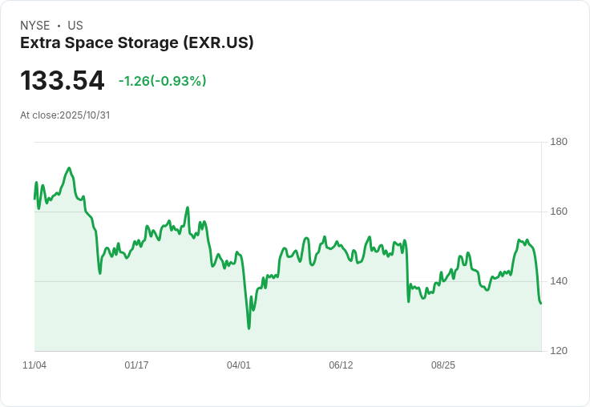The height and width of the screenshot is (407, 590).
Task: Click the highest peak of the price line
Action: [x=70, y=168]
